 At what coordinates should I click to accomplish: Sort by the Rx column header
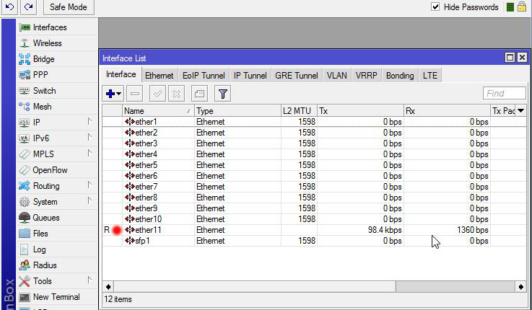pos(447,111)
